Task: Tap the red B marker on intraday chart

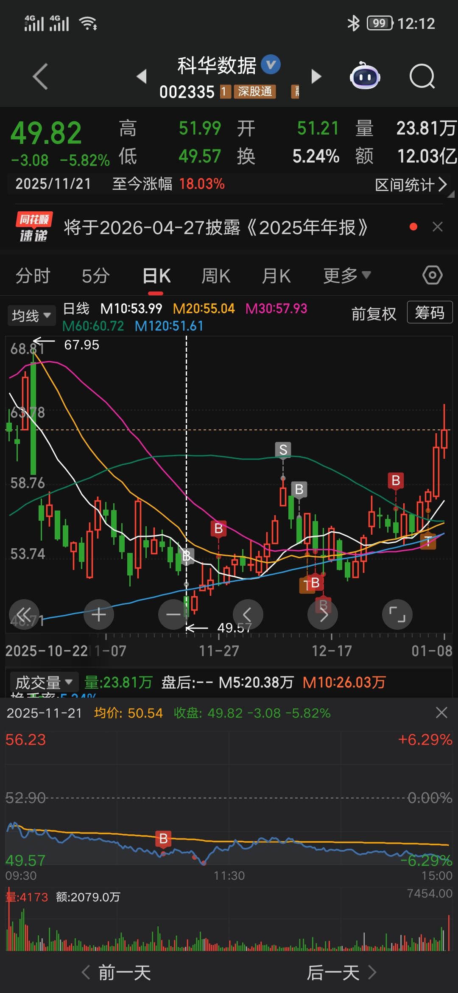Action: click(163, 839)
